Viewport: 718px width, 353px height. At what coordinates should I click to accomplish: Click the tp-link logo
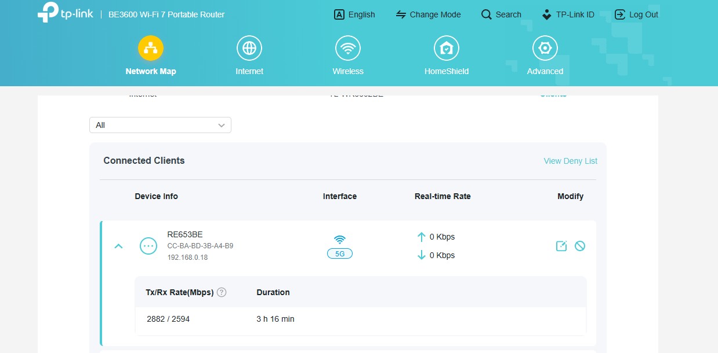(x=64, y=13)
